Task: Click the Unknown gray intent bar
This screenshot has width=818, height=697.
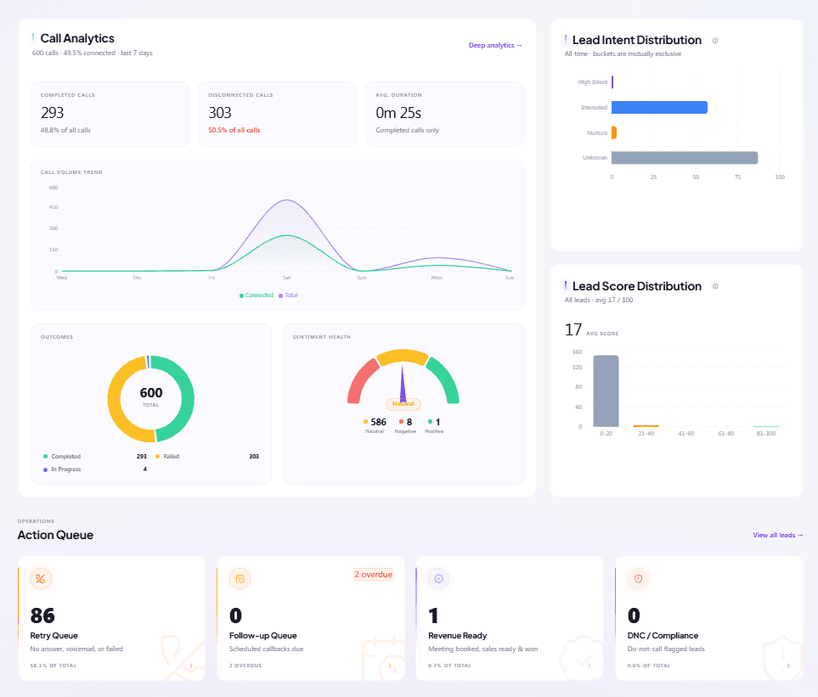Action: click(685, 157)
